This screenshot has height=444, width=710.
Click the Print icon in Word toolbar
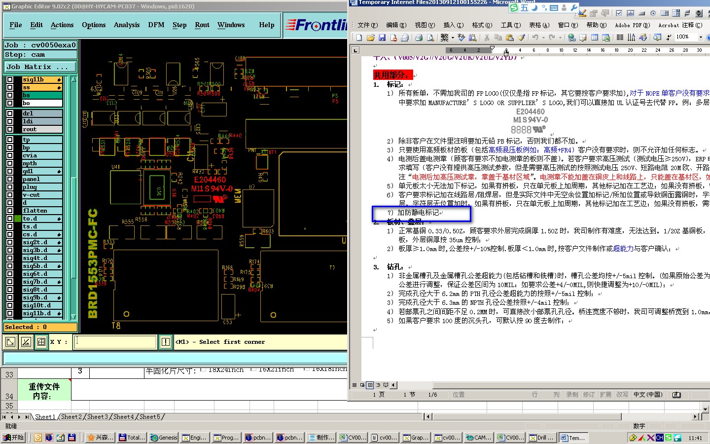(x=419, y=37)
